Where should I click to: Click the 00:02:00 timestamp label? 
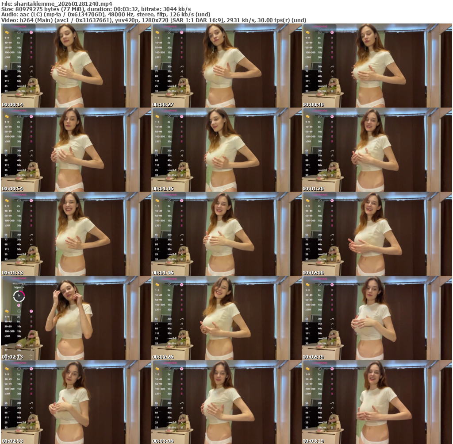(x=313, y=273)
